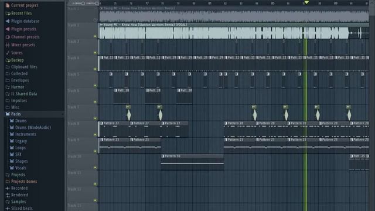
Task: Mute Track 2 with its green LED
Action: coord(95,36)
